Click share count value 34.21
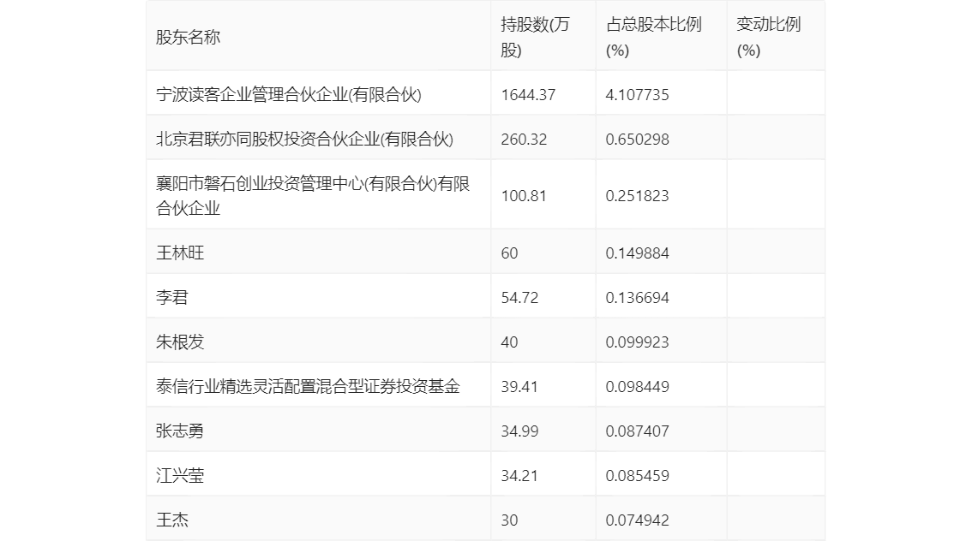Viewport: 972px width, 541px height. (x=519, y=476)
